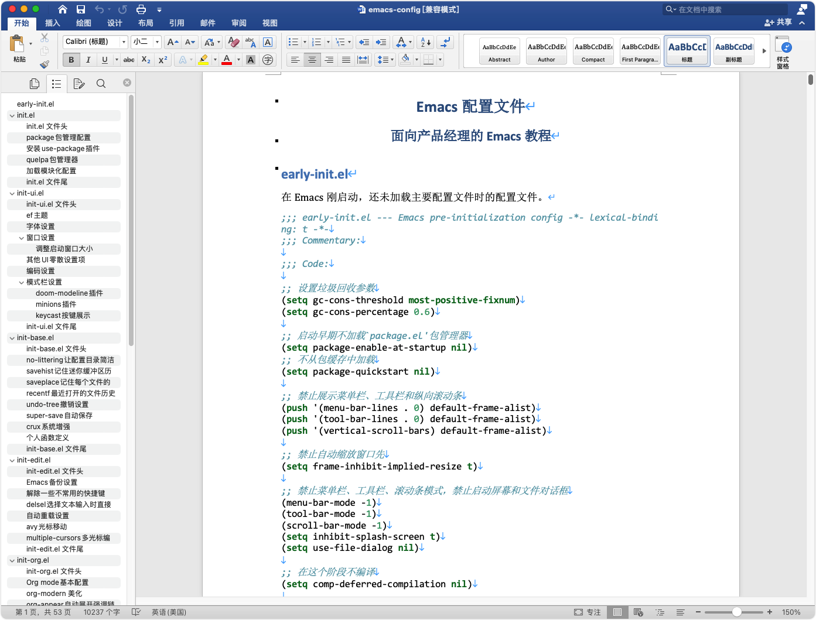Align text right
816x620 pixels.
tap(329, 60)
